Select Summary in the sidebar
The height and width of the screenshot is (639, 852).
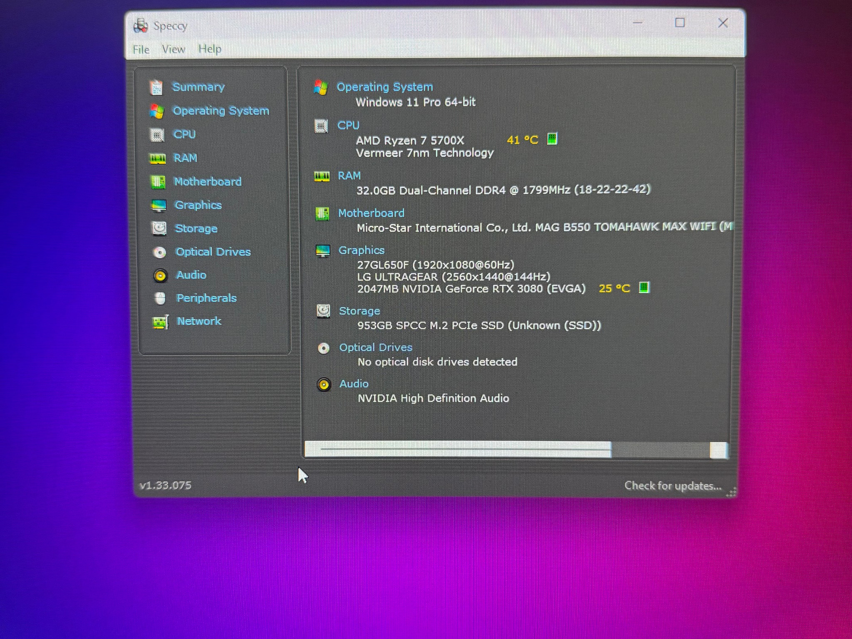tap(198, 87)
